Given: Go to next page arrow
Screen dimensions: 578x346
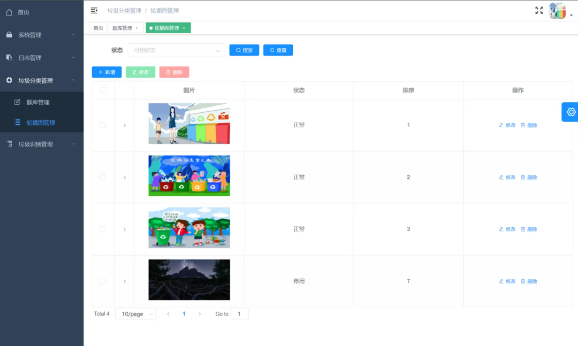Looking at the screenshot, I should tap(200, 314).
